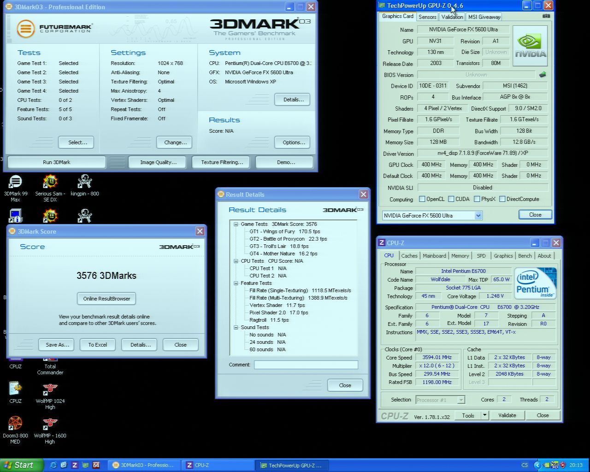Switch to the Caches tab in CPU-Z

point(409,256)
